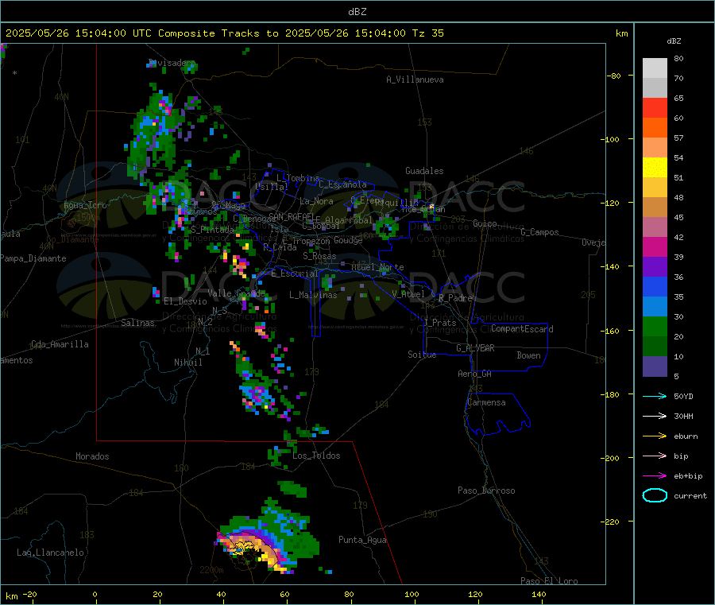Click the 2200m elevation label
Image resolution: width=715 pixels, height=605 pixels.
click(211, 570)
